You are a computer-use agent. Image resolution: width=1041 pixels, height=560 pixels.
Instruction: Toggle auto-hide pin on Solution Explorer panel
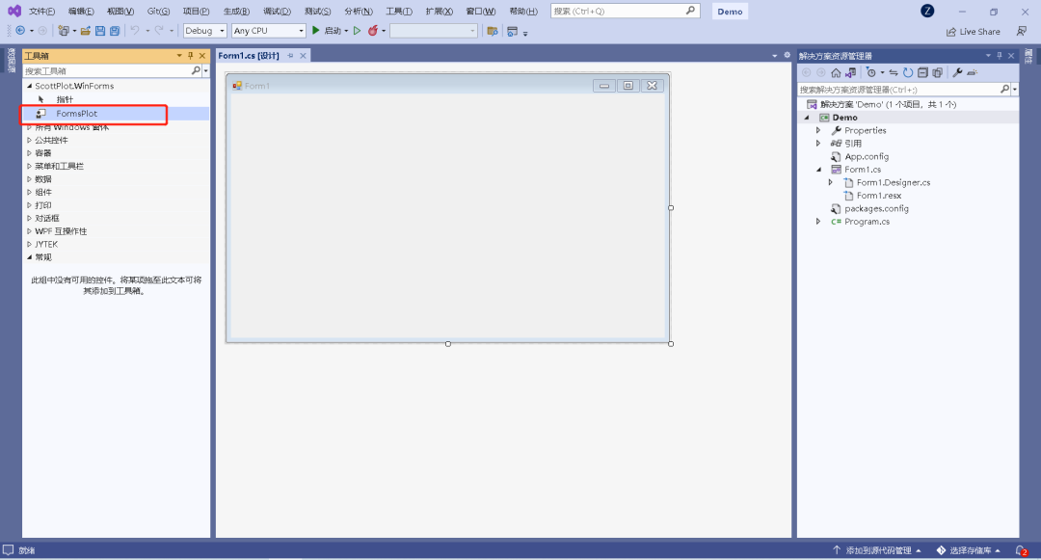pyautogui.click(x=999, y=56)
